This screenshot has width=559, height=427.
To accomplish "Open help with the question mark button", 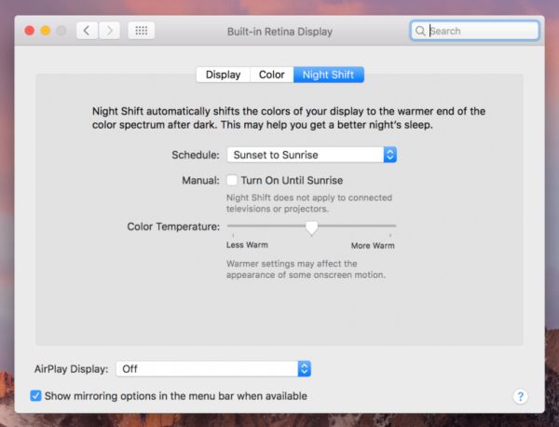I will (x=520, y=396).
